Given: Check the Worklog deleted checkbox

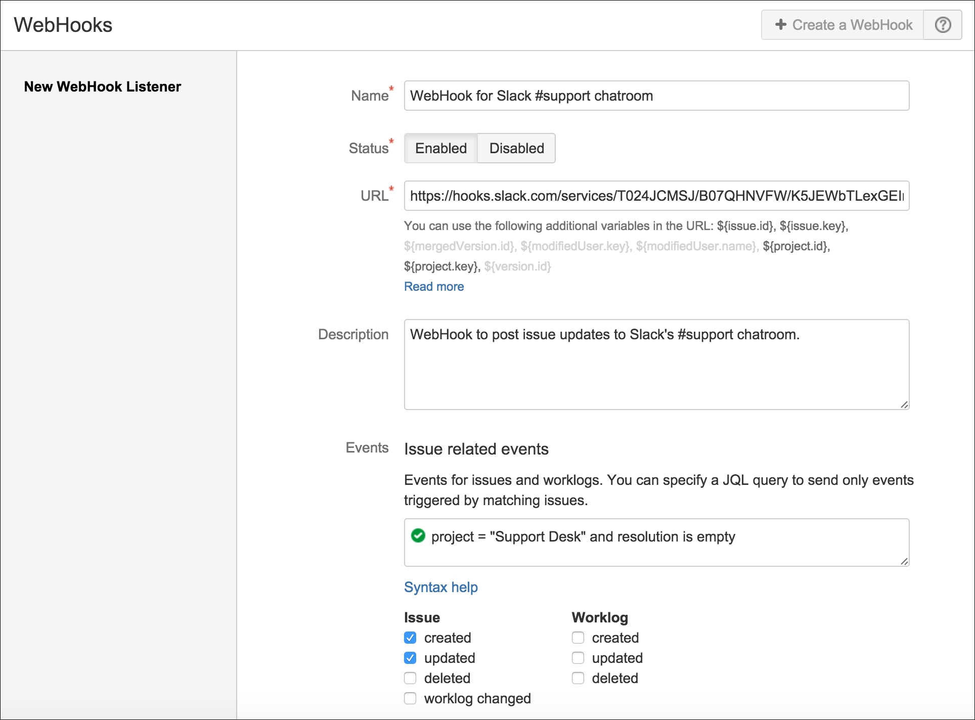Looking at the screenshot, I should click(578, 678).
